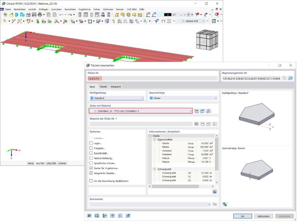Click the display options icon at the second toolbar row end

pos(214,21)
